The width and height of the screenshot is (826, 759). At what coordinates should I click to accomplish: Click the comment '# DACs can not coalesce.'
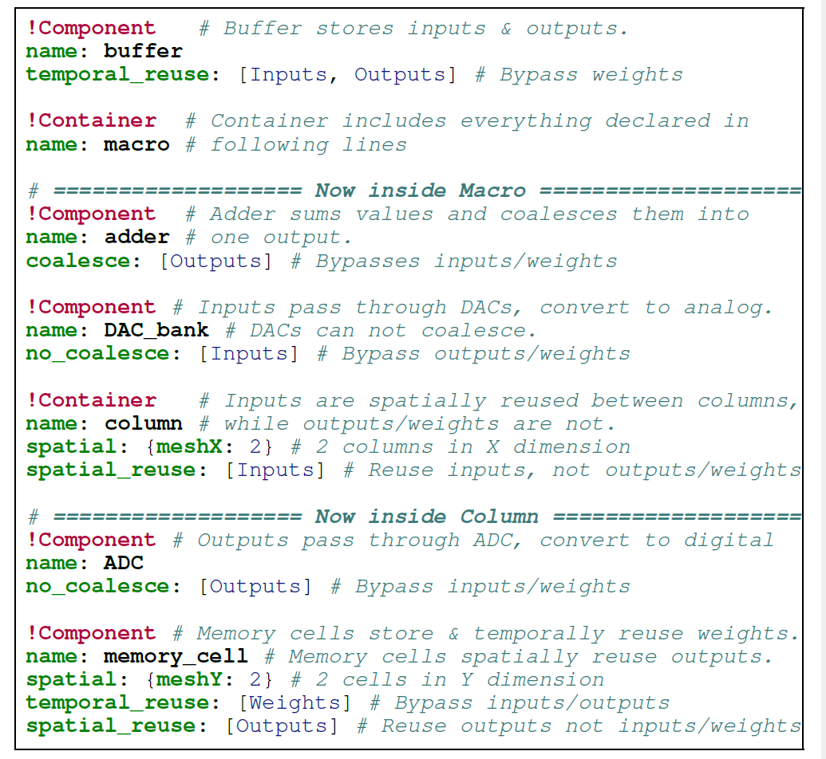pyautogui.click(x=381, y=331)
